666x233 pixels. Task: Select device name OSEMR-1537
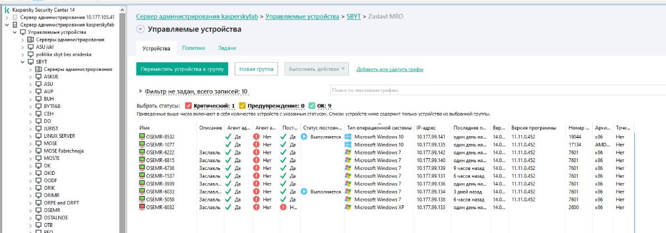(161, 176)
